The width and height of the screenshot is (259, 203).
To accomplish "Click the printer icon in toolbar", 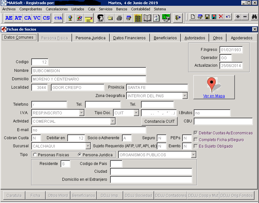I will coord(119,18).
